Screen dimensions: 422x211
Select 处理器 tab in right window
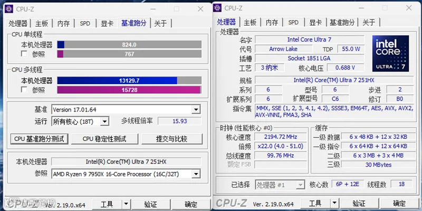coord(226,22)
